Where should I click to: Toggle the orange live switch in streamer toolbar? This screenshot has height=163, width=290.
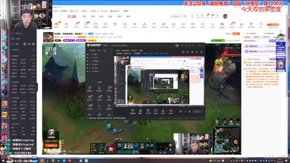coord(57,24)
